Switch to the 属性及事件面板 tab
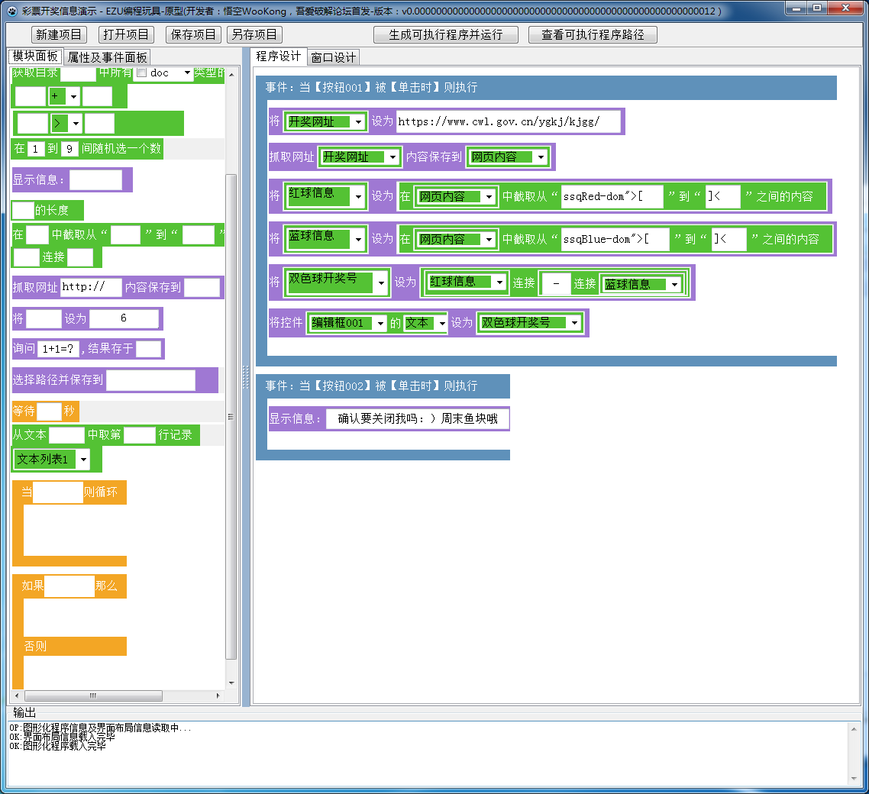Screen dimensions: 869x794 point(107,57)
